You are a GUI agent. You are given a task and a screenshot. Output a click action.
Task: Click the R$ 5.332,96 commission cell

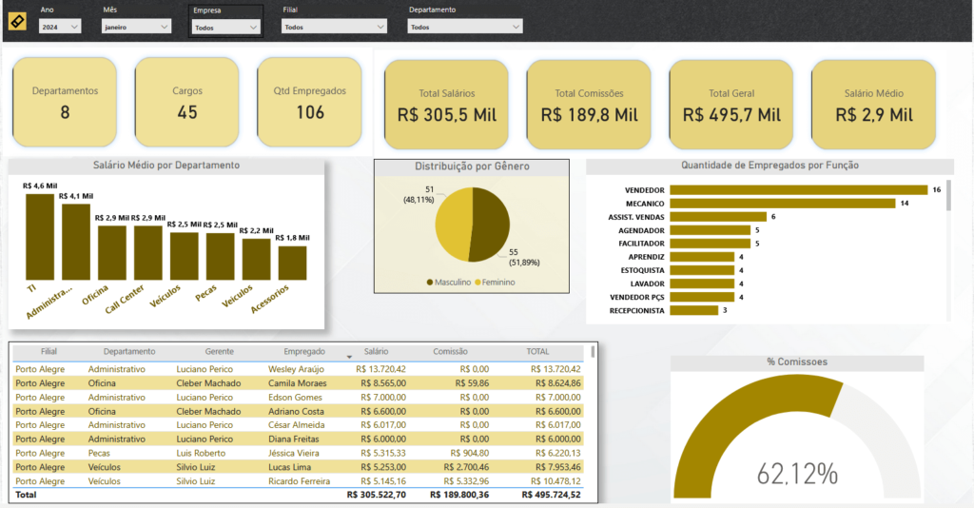(466, 481)
